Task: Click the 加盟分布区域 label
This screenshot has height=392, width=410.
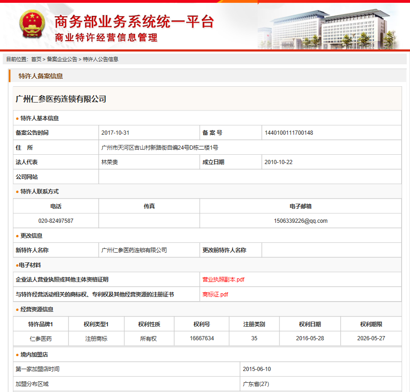Action: [32, 384]
